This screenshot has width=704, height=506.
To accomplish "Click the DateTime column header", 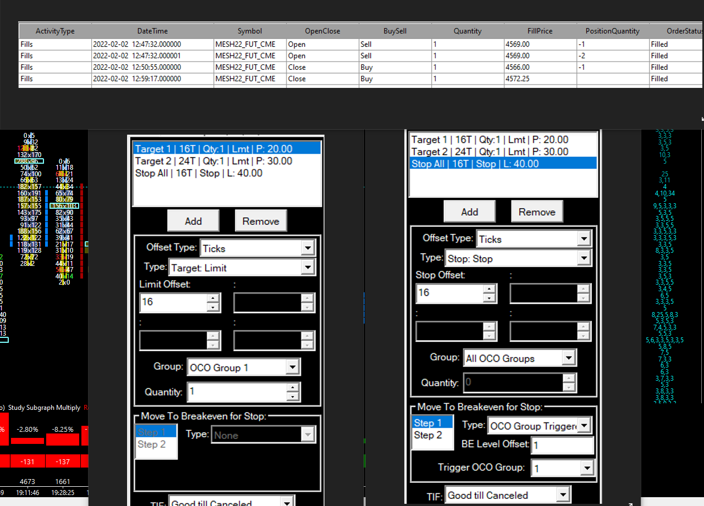I will coord(152,31).
